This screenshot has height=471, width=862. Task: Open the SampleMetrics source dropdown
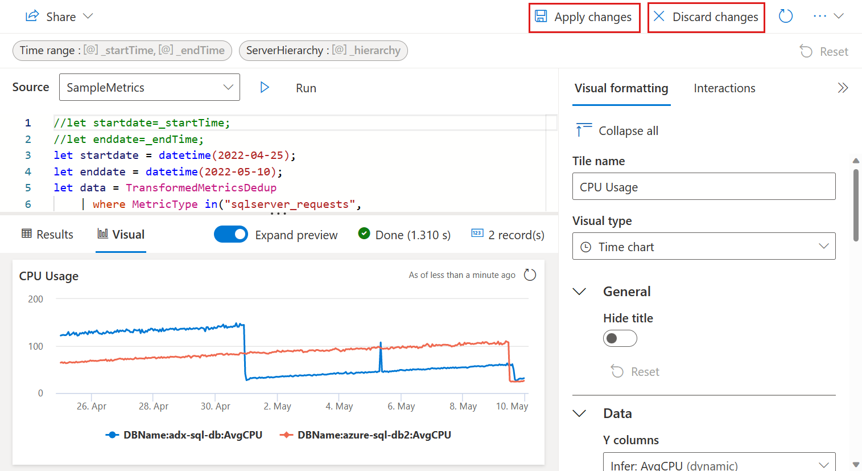tap(150, 88)
